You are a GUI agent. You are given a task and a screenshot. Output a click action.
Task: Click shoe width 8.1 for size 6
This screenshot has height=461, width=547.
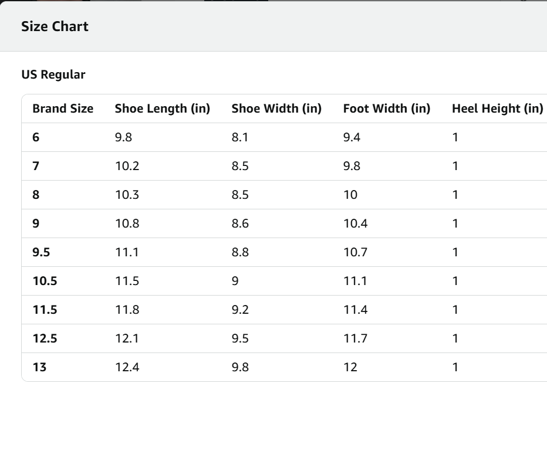coord(240,137)
